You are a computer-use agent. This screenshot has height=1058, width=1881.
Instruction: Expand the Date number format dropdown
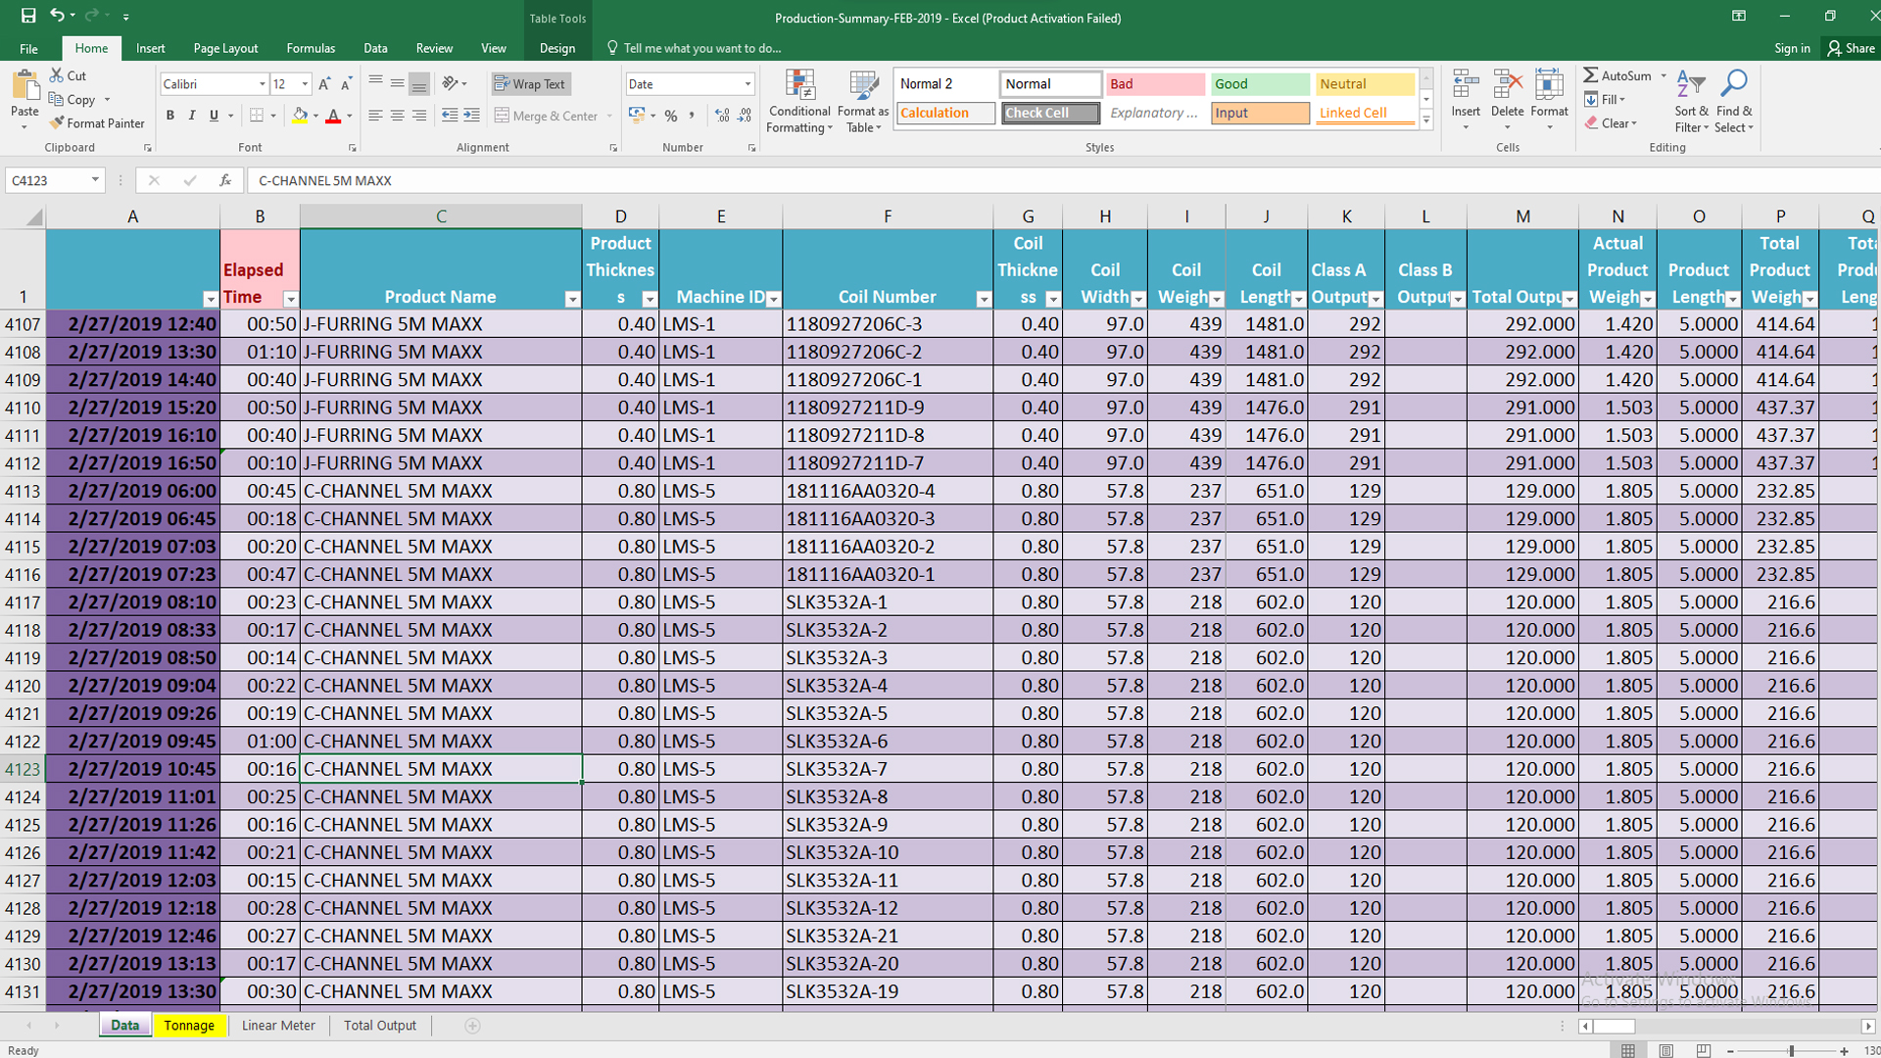pyautogui.click(x=748, y=84)
